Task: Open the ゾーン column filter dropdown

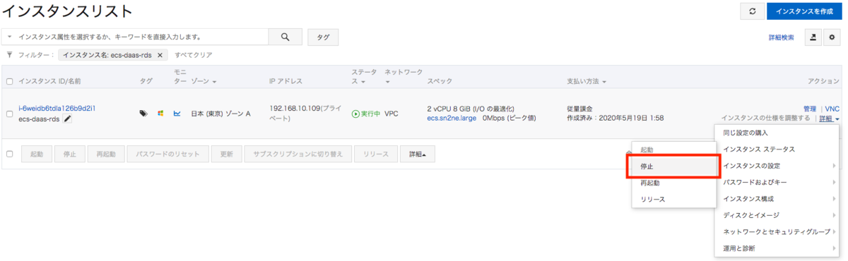Action: click(214, 82)
